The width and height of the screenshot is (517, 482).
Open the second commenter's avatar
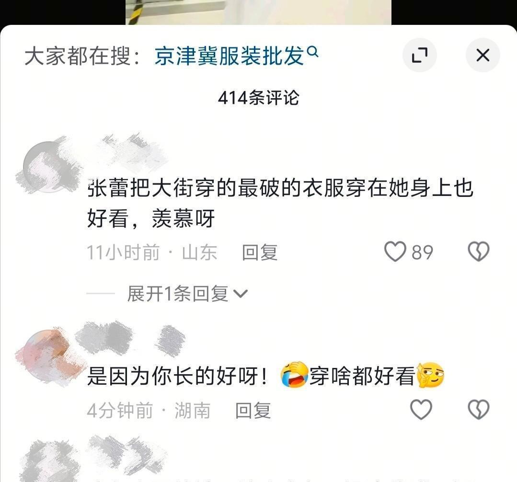[49, 356]
